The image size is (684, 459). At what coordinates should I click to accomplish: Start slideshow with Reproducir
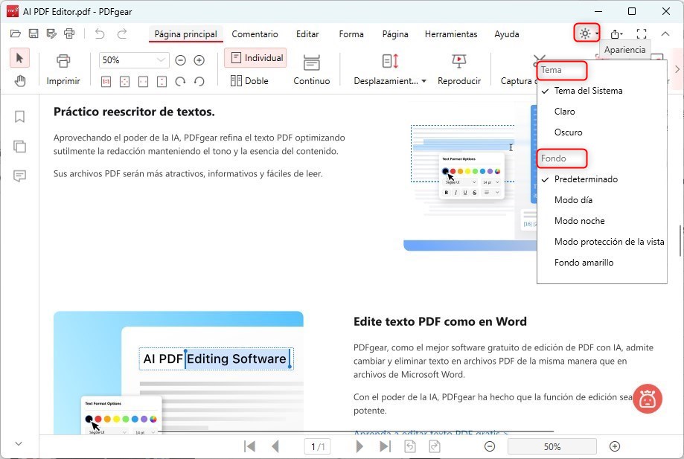tap(459, 70)
